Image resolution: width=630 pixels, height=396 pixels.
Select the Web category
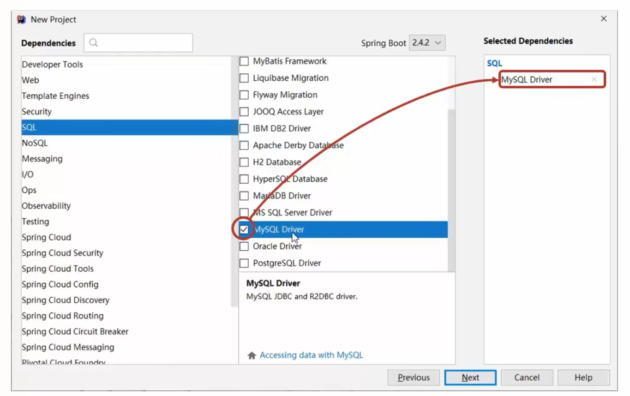click(129, 80)
